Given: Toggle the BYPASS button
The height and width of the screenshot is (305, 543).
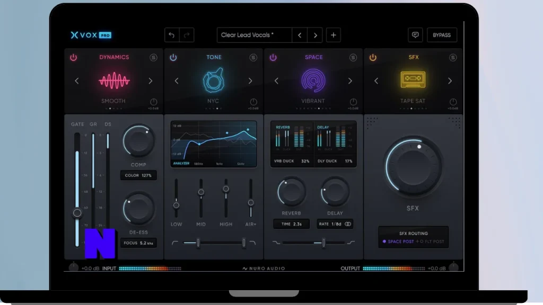Looking at the screenshot, I should tap(442, 35).
